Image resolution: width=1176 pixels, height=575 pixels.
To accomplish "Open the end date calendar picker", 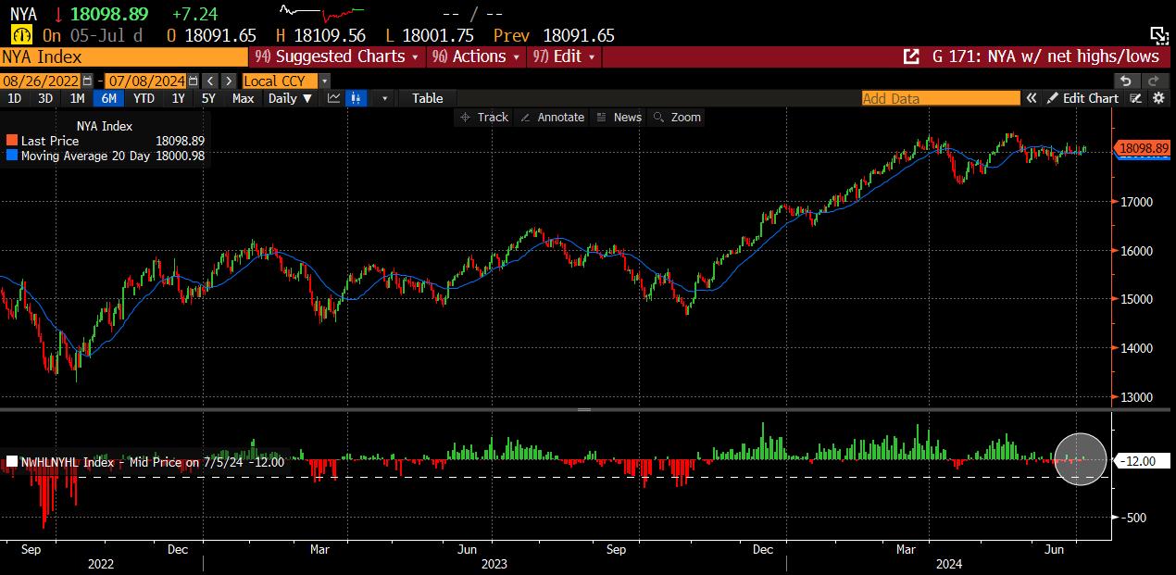I will point(193,81).
